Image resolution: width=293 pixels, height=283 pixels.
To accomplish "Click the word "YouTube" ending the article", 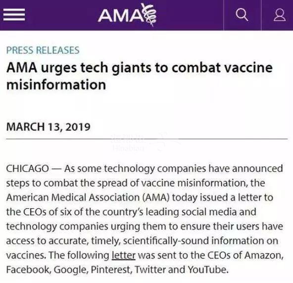I will click(x=208, y=270).
